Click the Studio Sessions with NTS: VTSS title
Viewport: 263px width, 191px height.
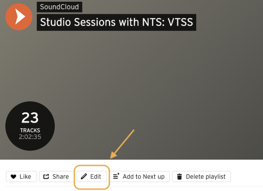coord(117,22)
